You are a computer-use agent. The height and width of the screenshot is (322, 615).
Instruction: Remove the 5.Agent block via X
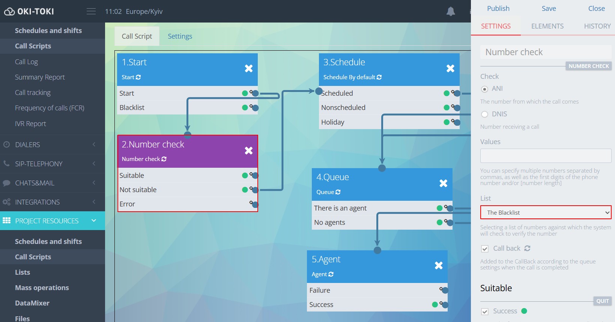point(438,266)
